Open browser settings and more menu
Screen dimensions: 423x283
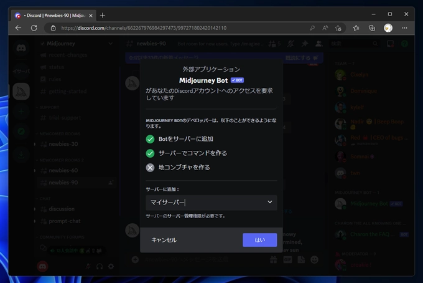click(404, 28)
